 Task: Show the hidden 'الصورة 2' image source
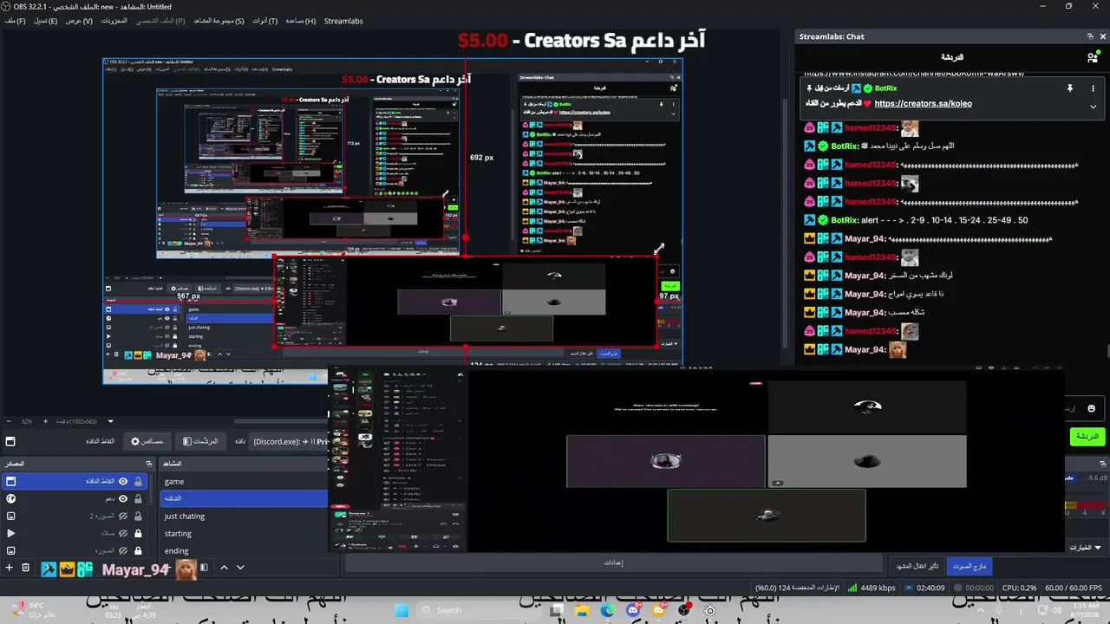click(123, 516)
